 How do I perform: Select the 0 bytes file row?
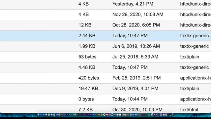click(x=105, y=99)
